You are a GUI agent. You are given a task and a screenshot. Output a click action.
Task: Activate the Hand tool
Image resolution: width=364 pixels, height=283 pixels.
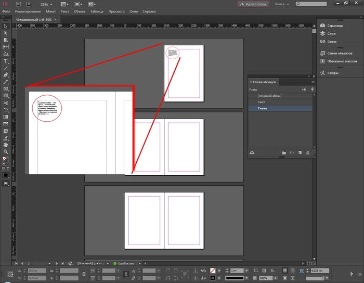coord(6,145)
